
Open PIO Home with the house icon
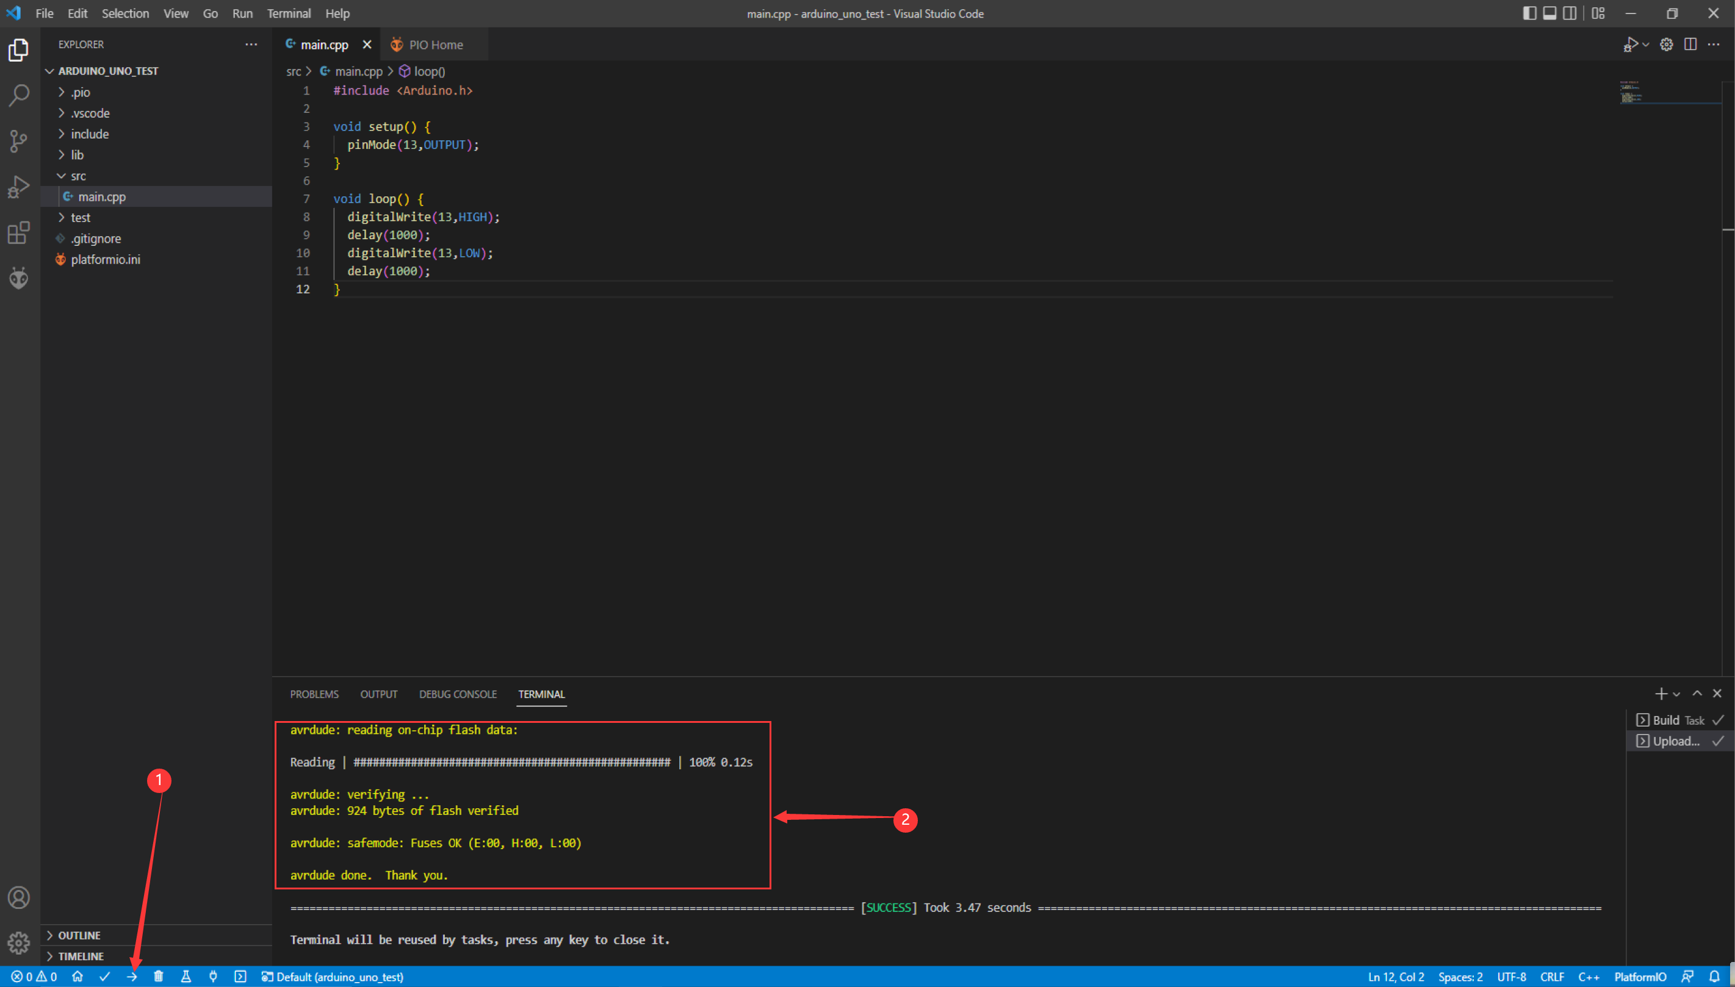point(78,976)
